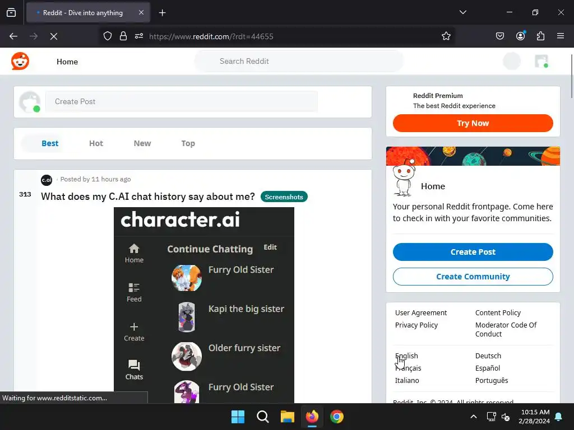Switch language to English
This screenshot has width=574, height=430.
tap(406, 356)
